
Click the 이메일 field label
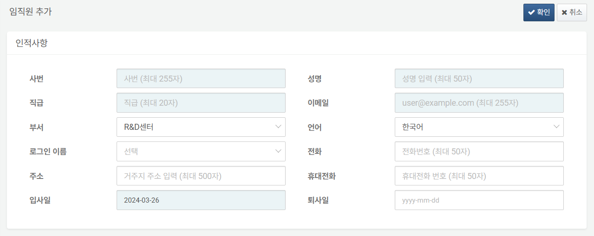click(x=318, y=103)
